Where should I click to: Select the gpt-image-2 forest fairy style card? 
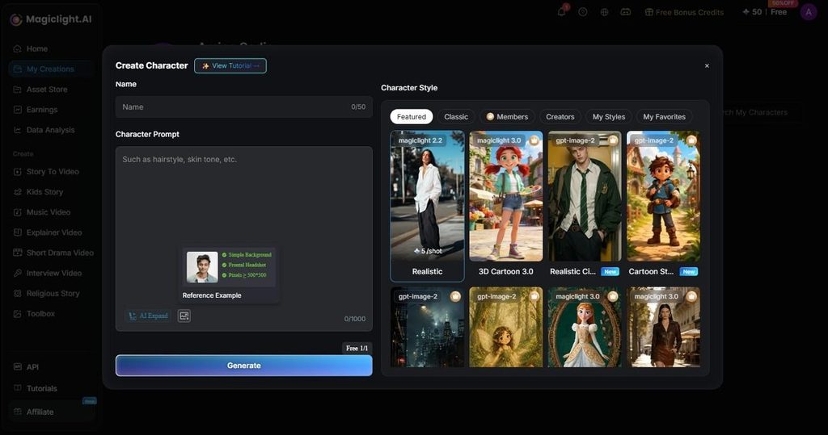click(x=506, y=327)
